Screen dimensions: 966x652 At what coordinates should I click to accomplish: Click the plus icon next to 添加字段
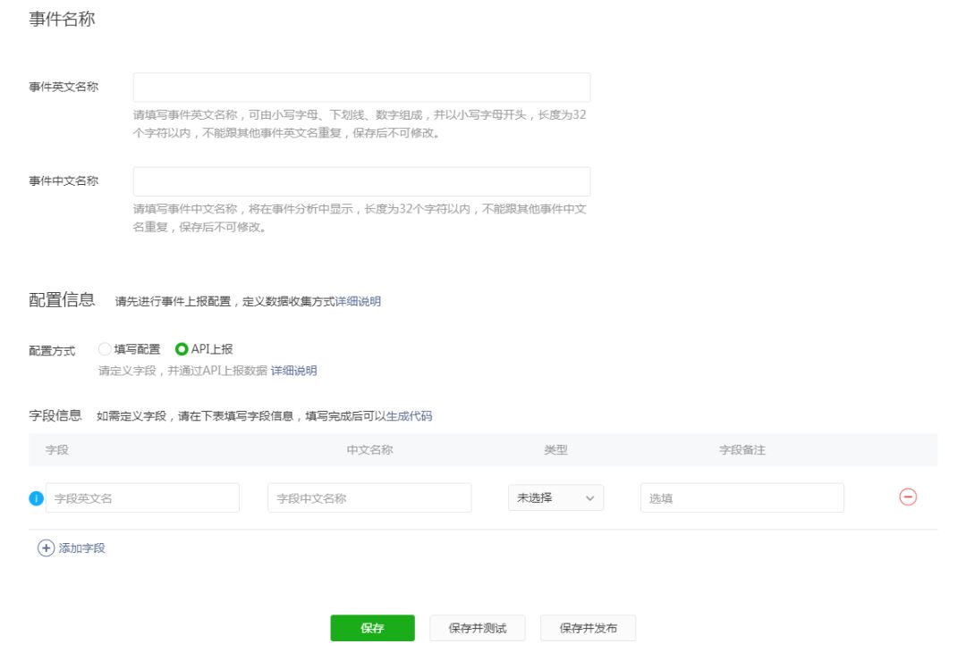pos(46,548)
